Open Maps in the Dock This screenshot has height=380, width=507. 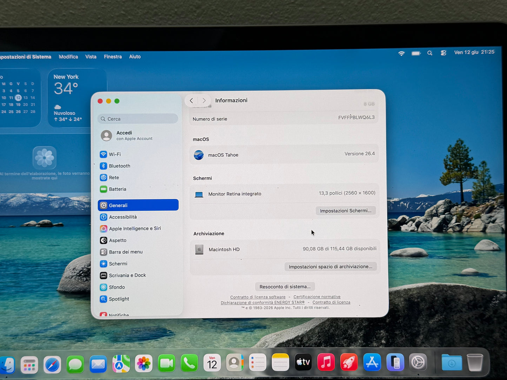click(121, 364)
